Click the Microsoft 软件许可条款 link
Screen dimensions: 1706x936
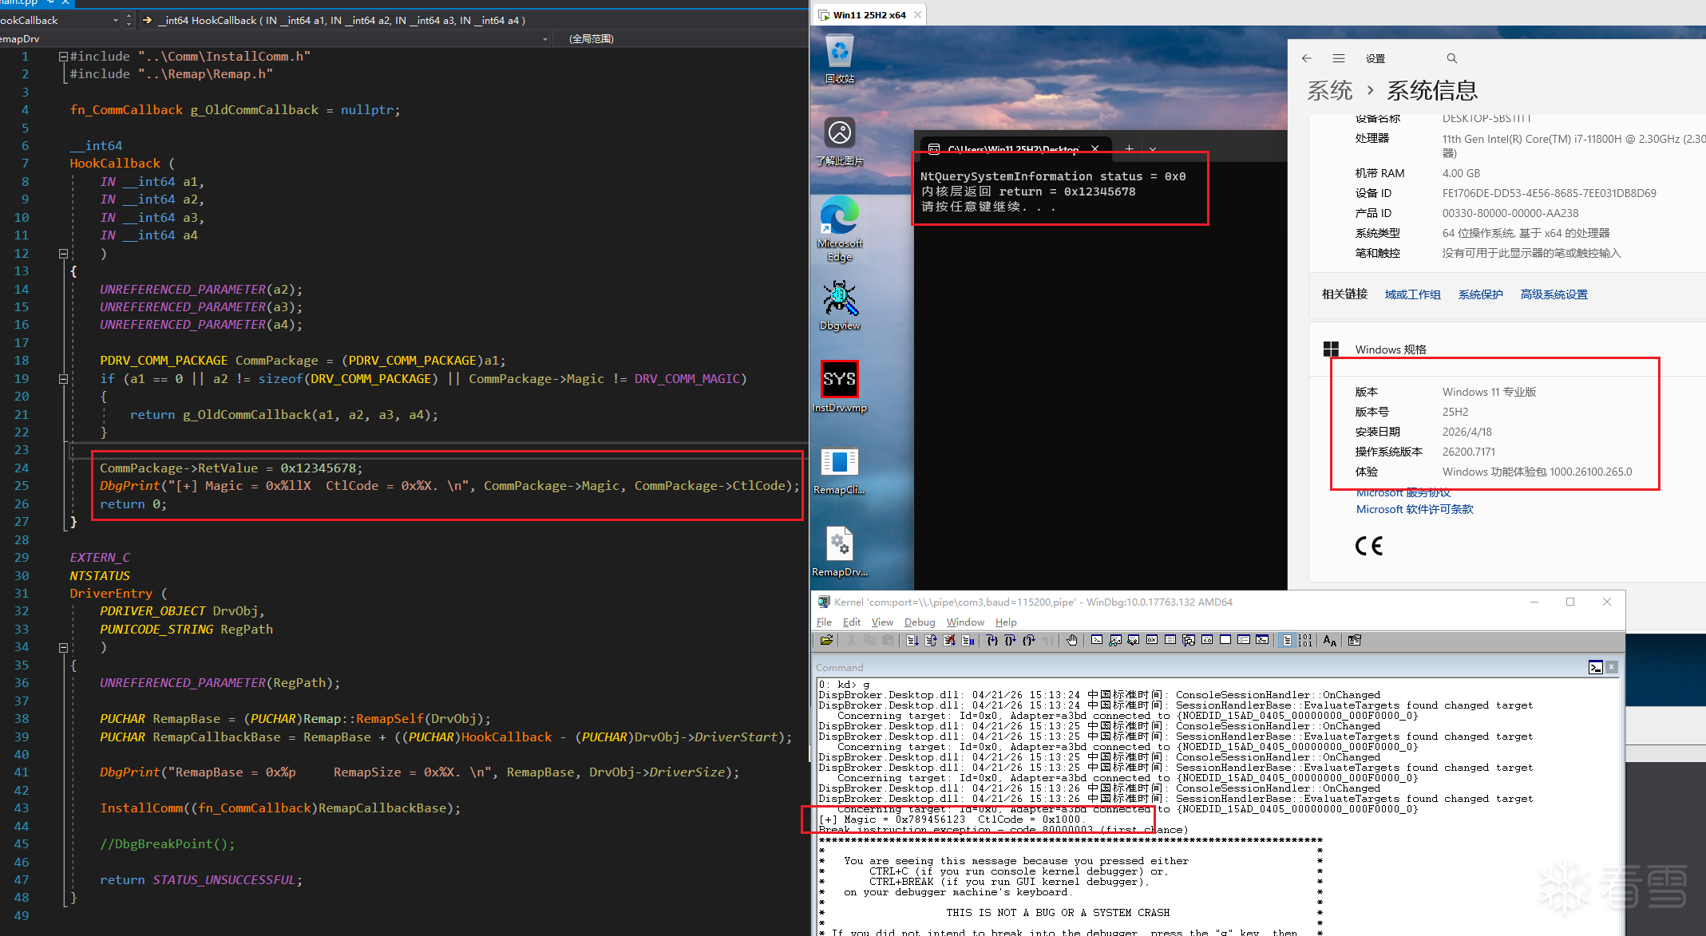tap(1415, 509)
